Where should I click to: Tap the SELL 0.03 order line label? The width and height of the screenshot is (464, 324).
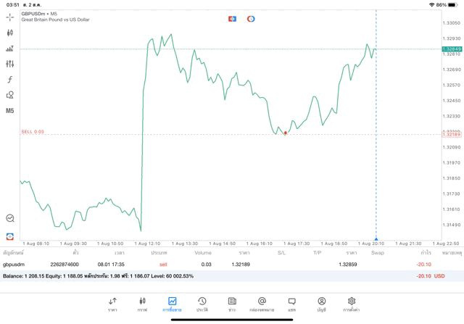coord(33,132)
